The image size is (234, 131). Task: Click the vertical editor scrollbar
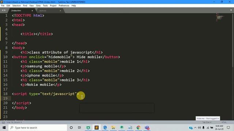click(x=233, y=40)
